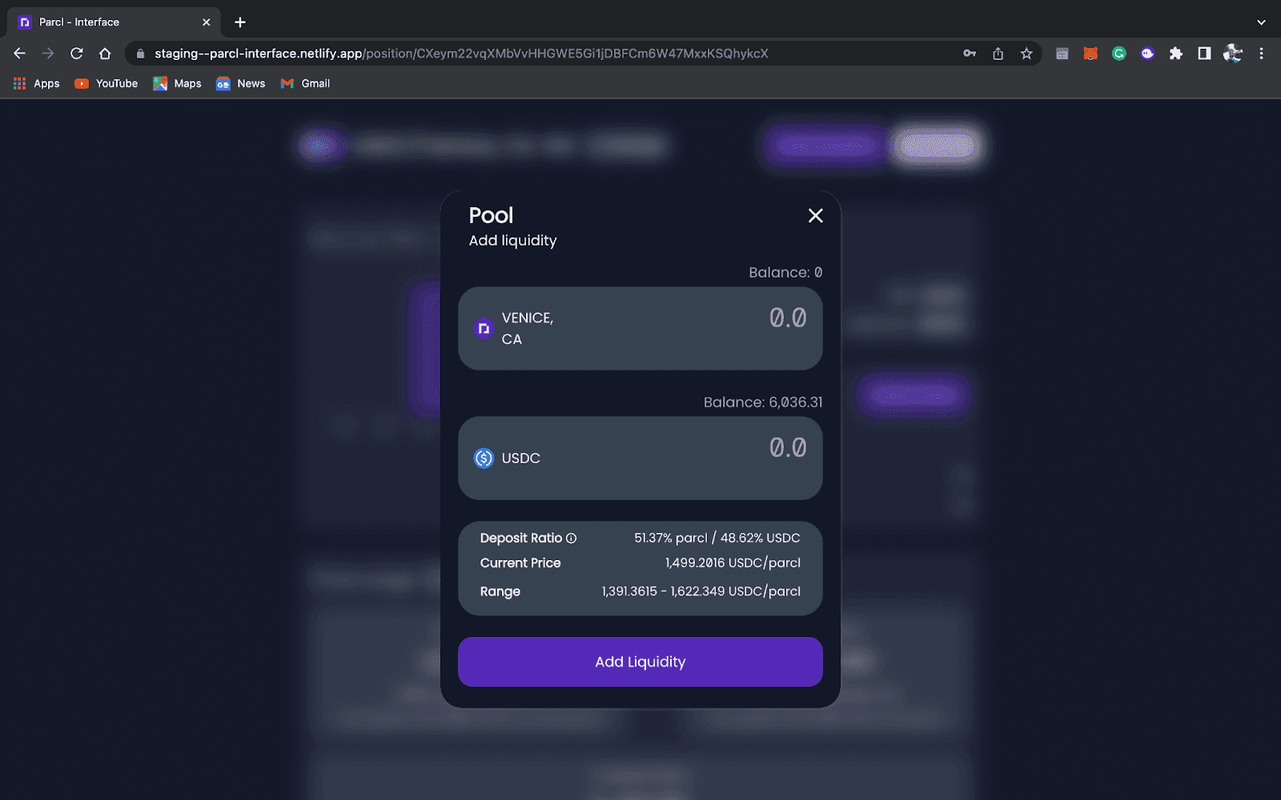Image resolution: width=1281 pixels, height=800 pixels.
Task: Open the YouTube bookmark
Action: click(x=106, y=83)
